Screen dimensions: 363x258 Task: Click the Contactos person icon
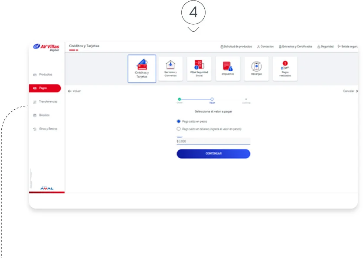[258, 47]
